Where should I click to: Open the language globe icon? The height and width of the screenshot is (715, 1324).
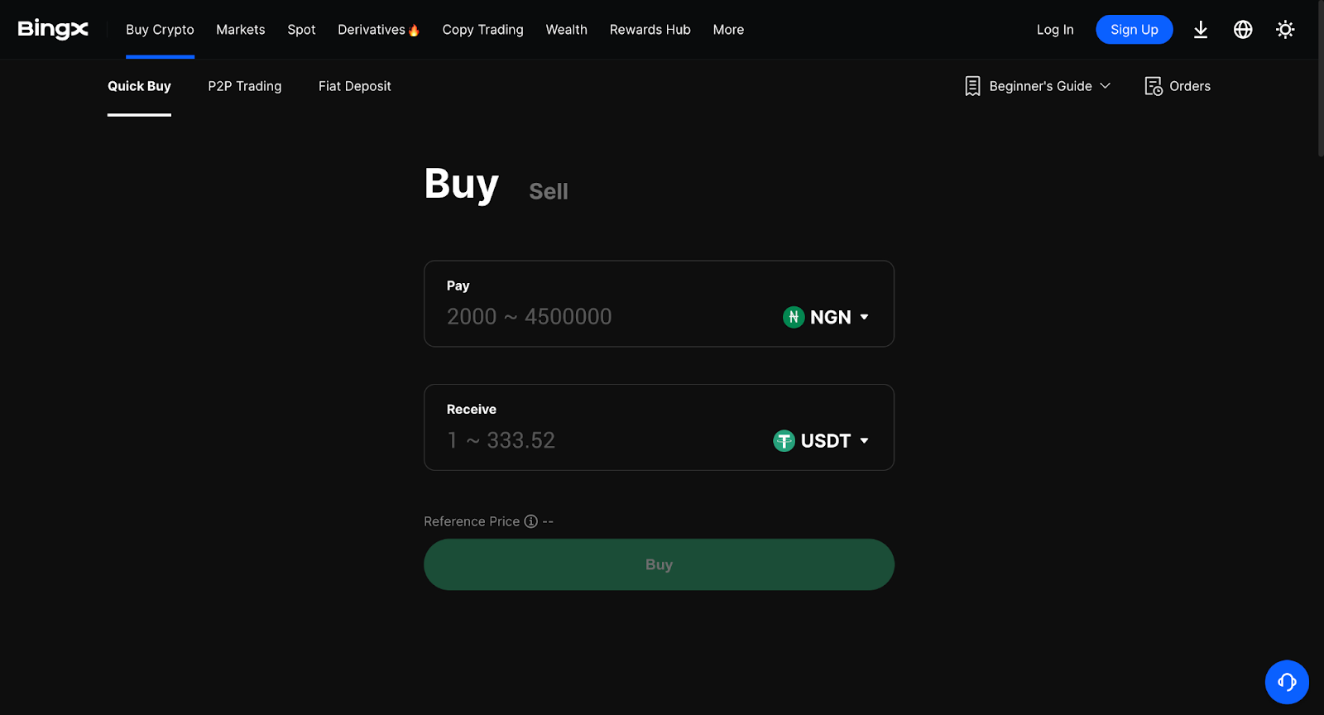[x=1243, y=30]
